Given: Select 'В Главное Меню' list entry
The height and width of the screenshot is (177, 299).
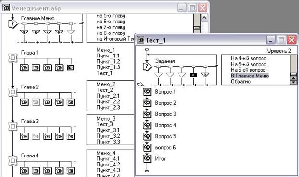Looking at the screenshot, I should [250, 76].
